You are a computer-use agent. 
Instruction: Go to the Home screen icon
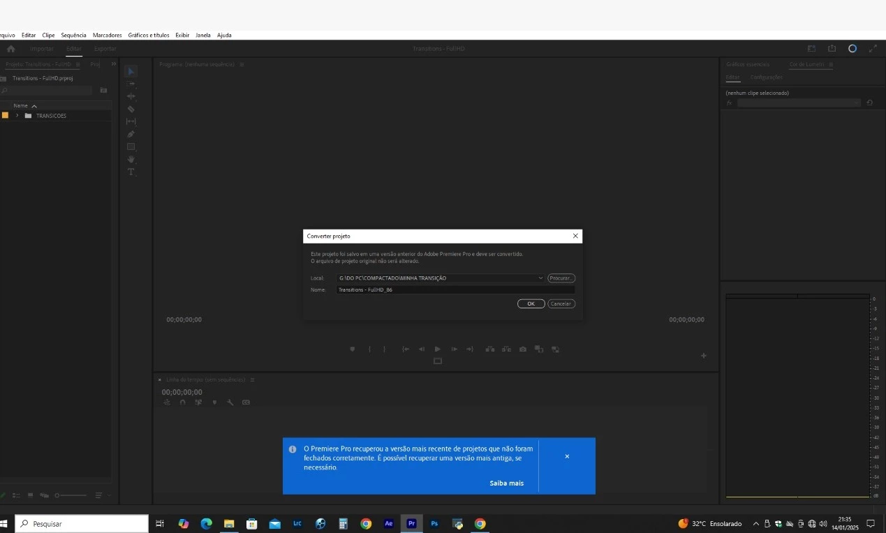[10, 49]
